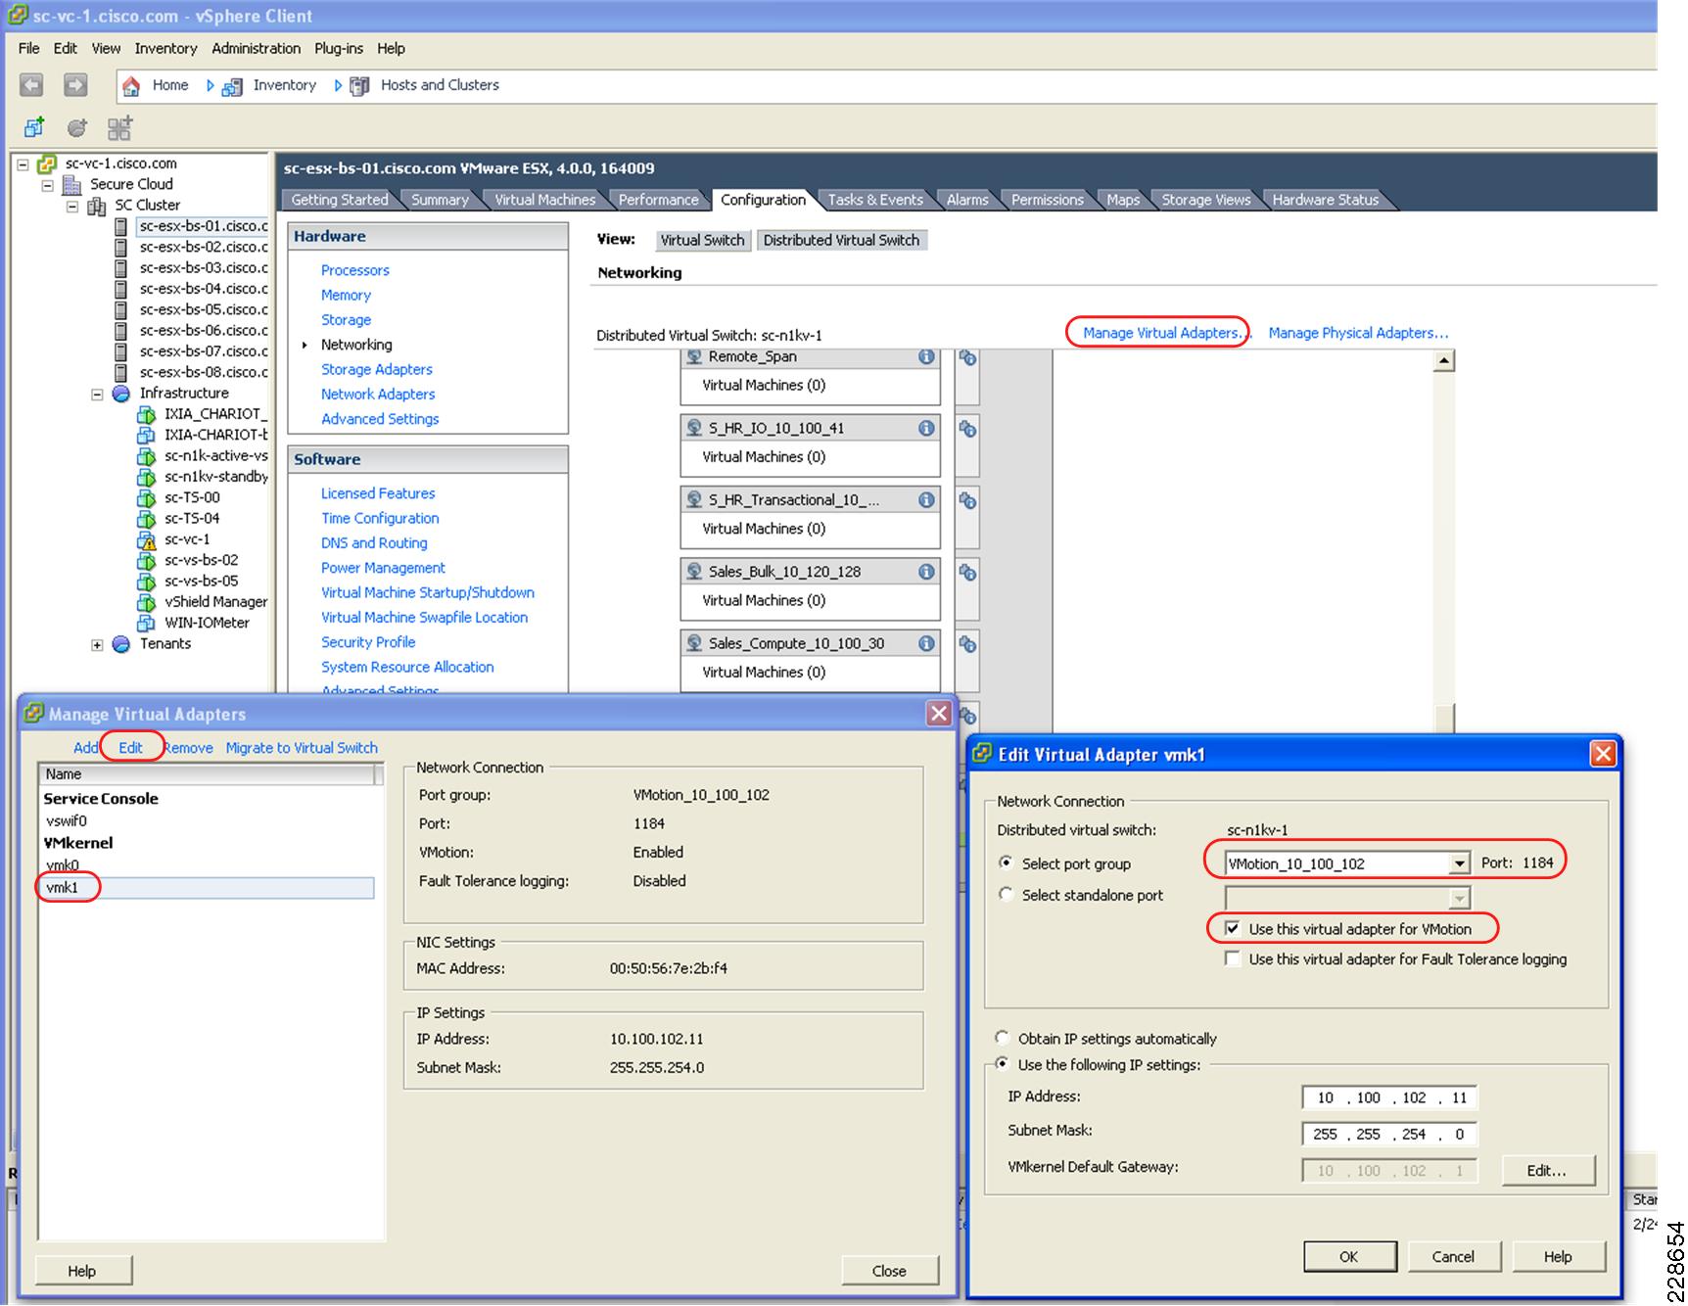This screenshot has height=1306, width=1688.
Task: Click the info icon on Sales_Compute_10_100_30
Action: [926, 643]
